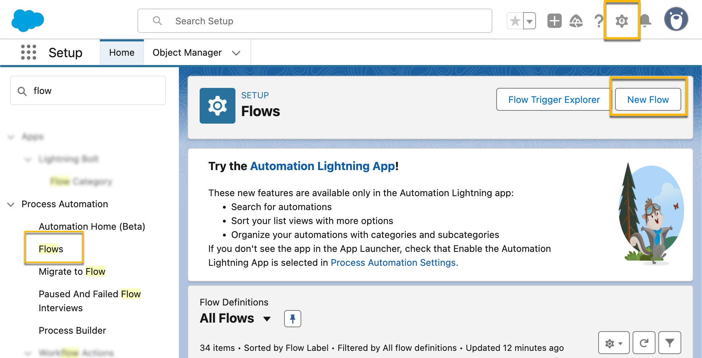Click the magnifier icon in Search Setup

(x=157, y=21)
